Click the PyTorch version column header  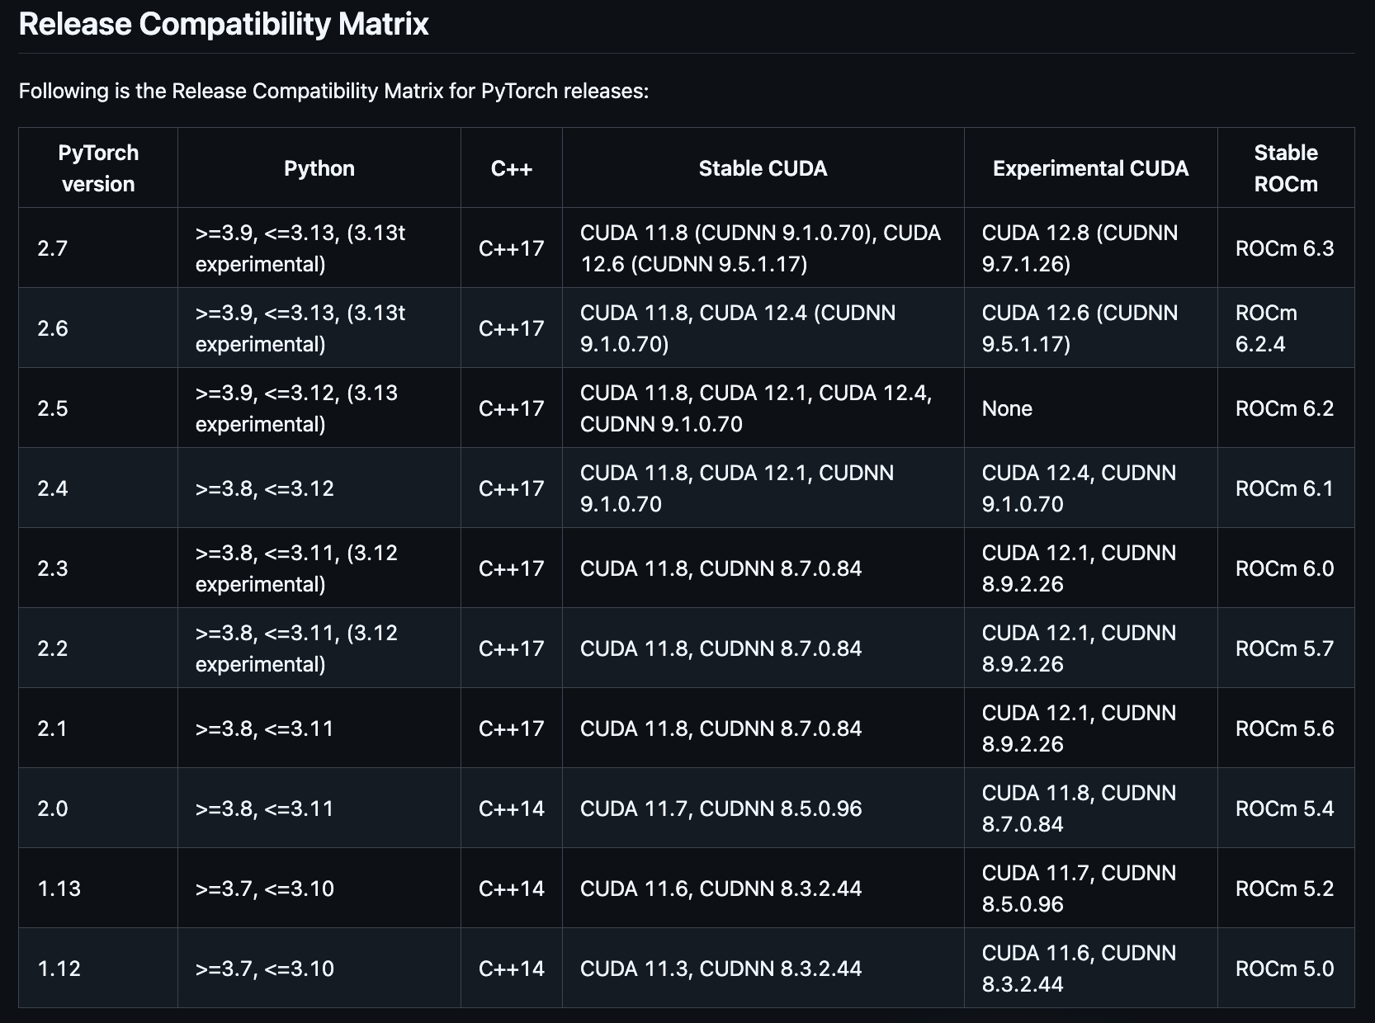tap(98, 168)
